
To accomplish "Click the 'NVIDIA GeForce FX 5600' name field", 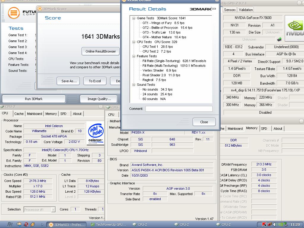I will [x=253, y=18].
